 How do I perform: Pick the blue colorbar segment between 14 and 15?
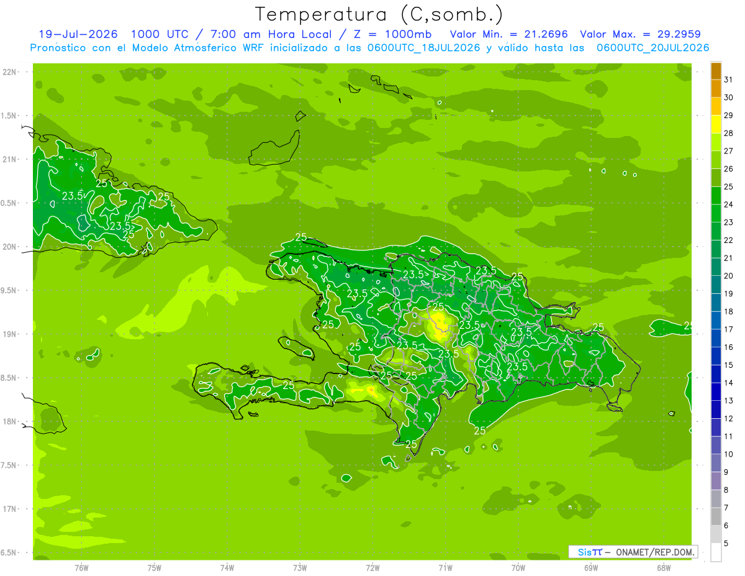coord(716,374)
